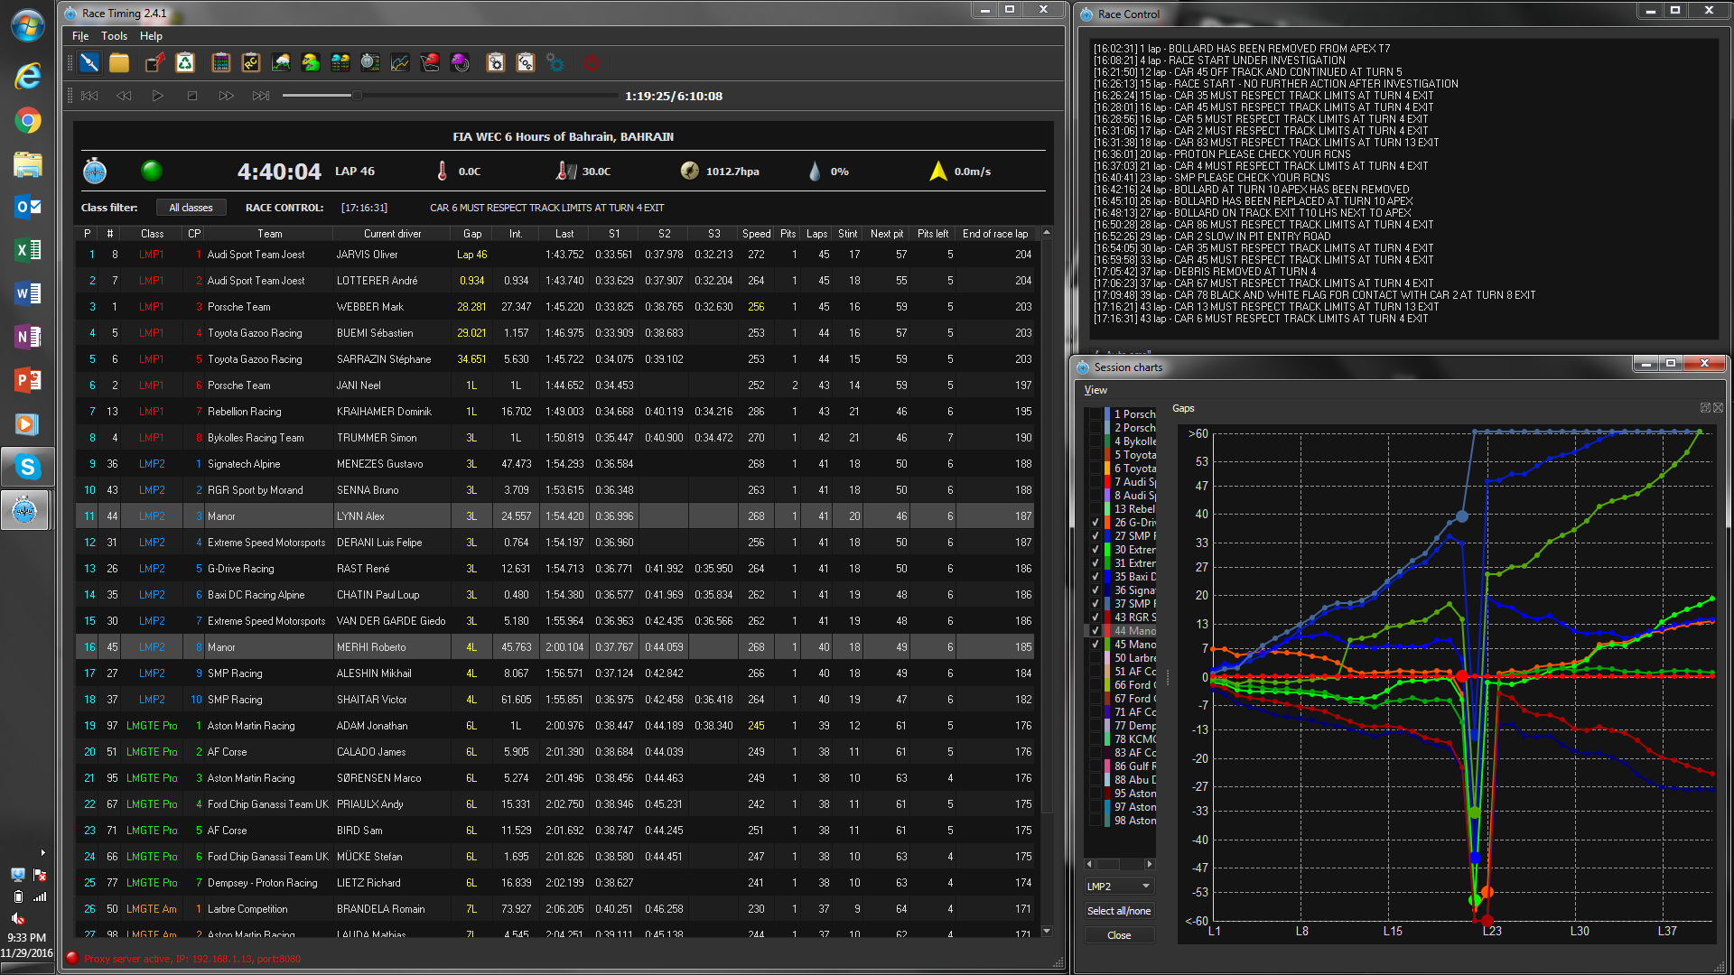The image size is (1734, 975).
Task: Click the yellow and green helmets icon
Action: (311, 62)
